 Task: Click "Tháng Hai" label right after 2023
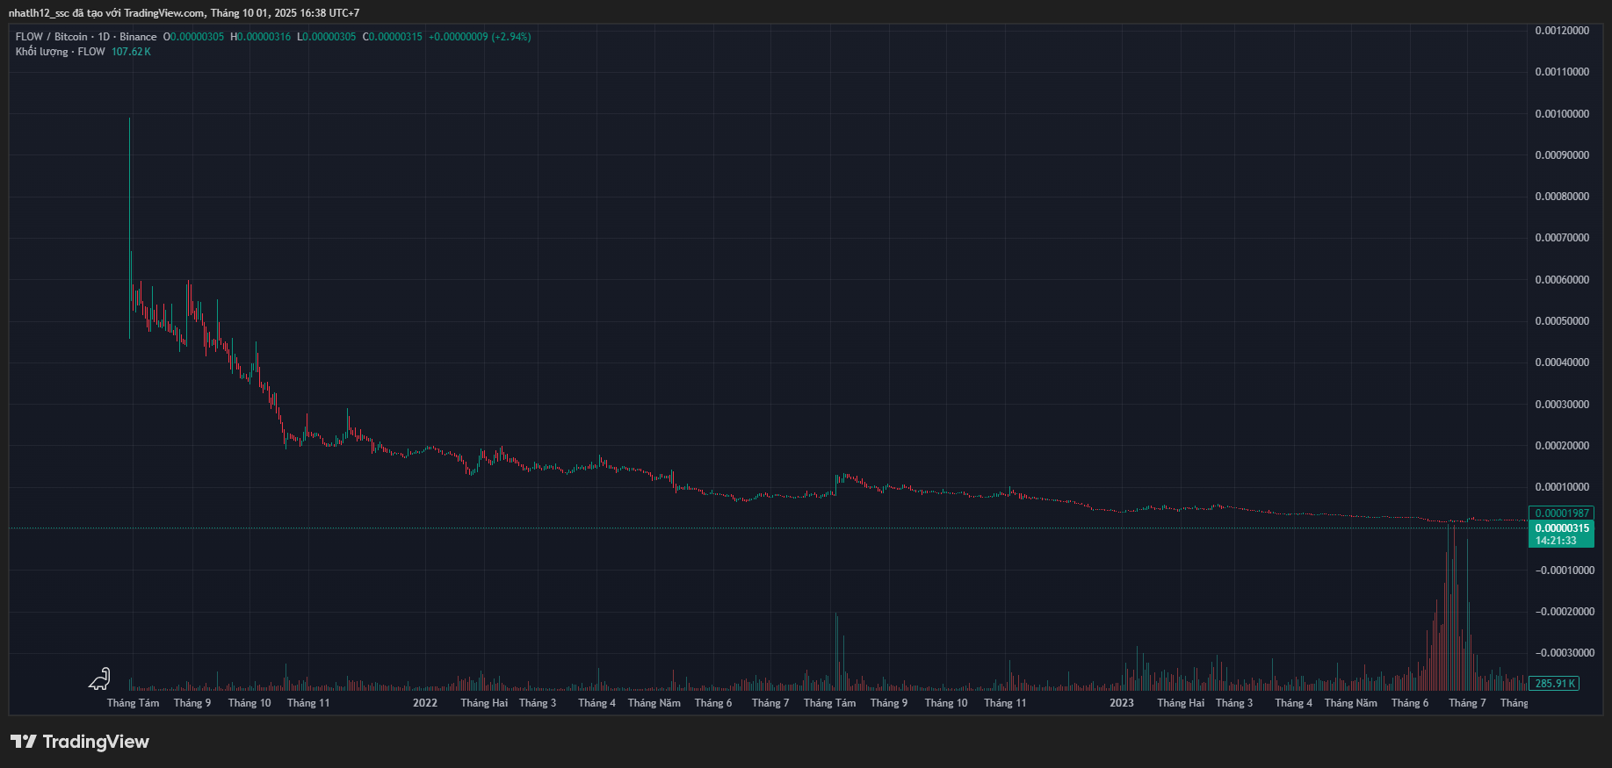pos(1181,703)
